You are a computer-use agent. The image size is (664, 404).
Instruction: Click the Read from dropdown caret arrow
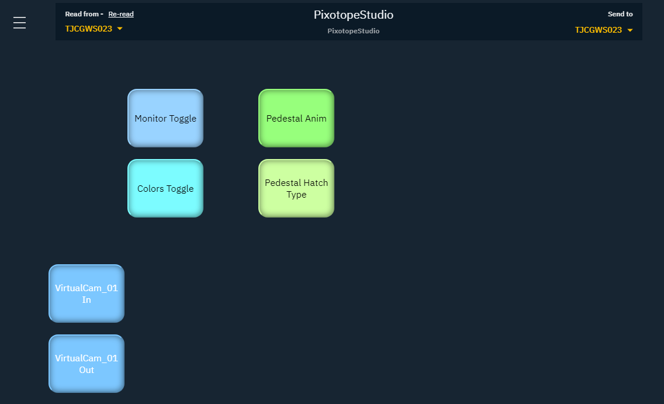click(120, 29)
